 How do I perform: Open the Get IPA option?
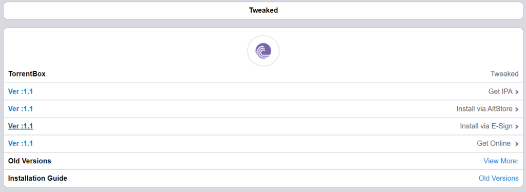(x=500, y=92)
